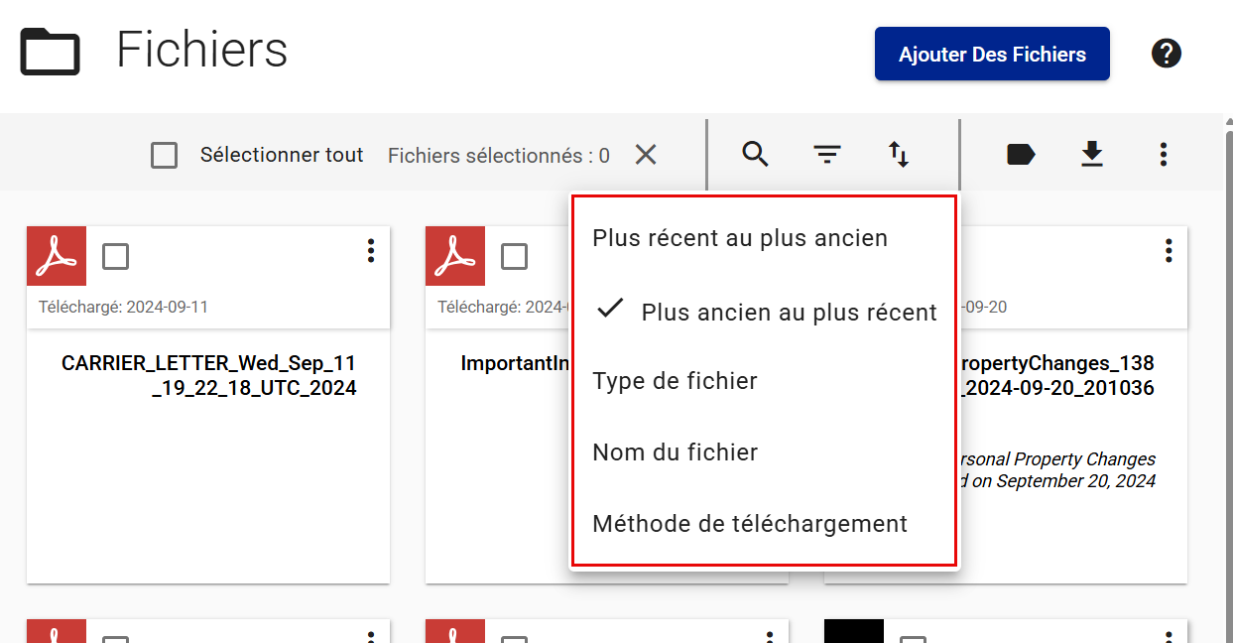This screenshot has height=643, width=1233.
Task: Open the help question mark icon
Action: (x=1167, y=54)
